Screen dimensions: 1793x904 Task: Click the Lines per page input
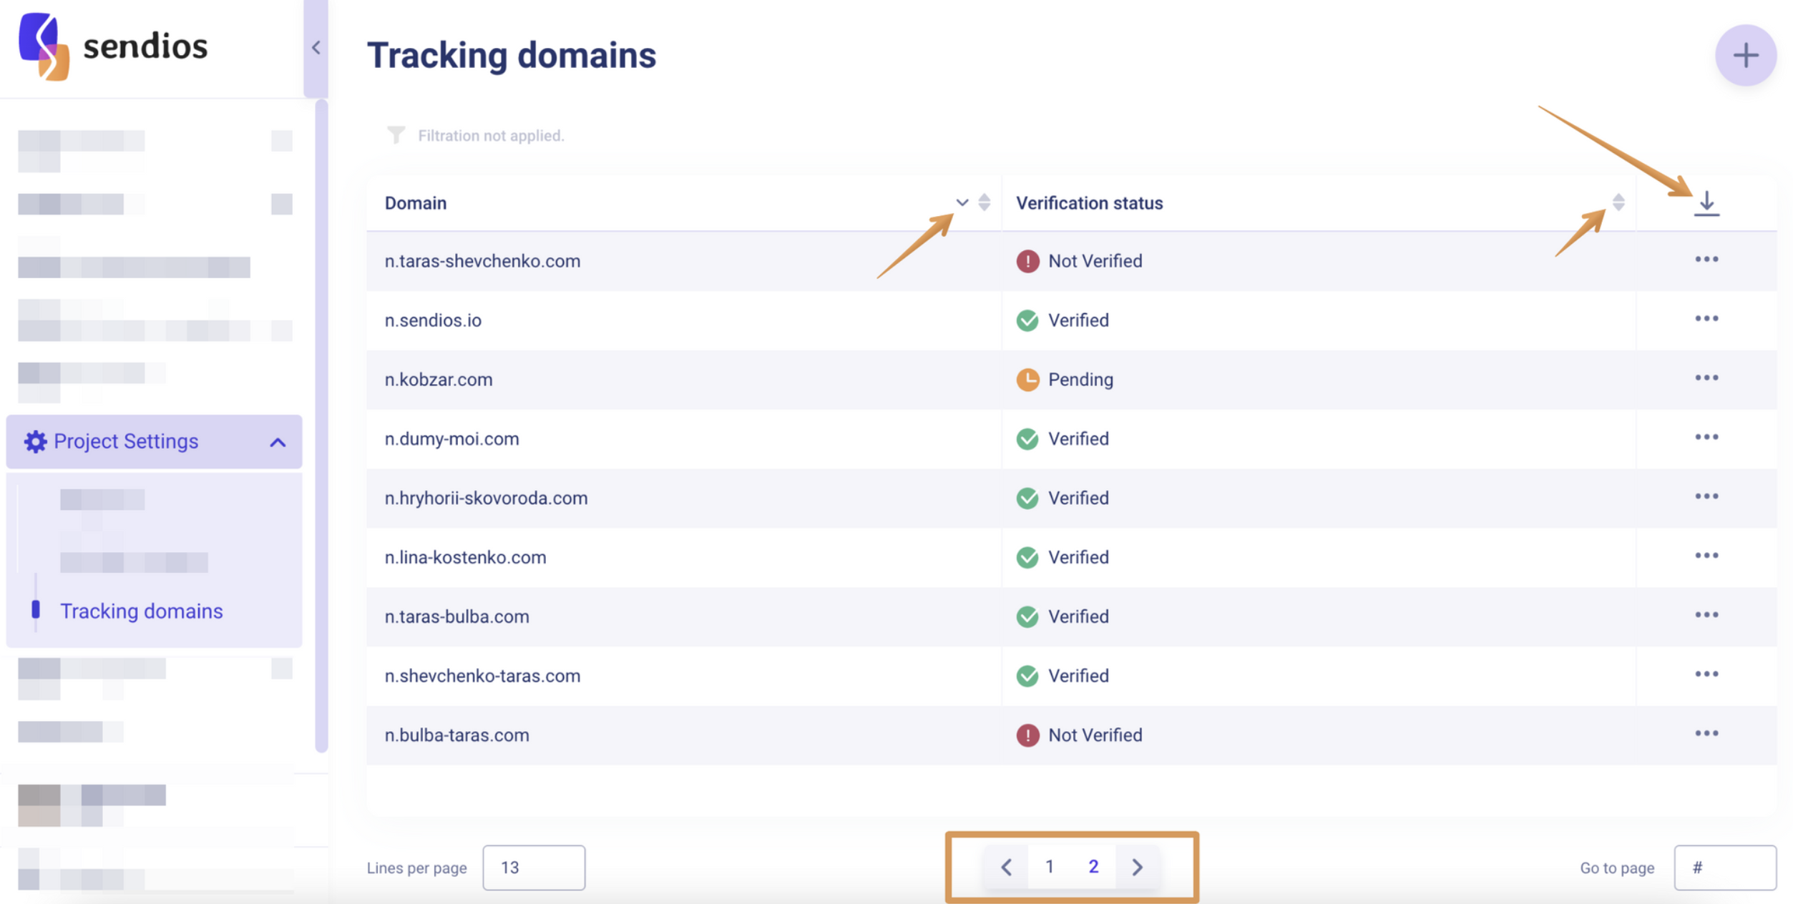[533, 868]
